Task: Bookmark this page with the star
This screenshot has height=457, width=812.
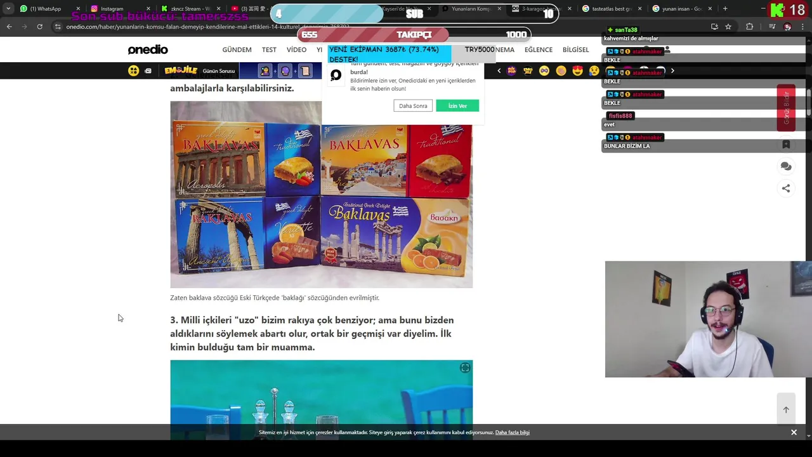Action: [728, 27]
